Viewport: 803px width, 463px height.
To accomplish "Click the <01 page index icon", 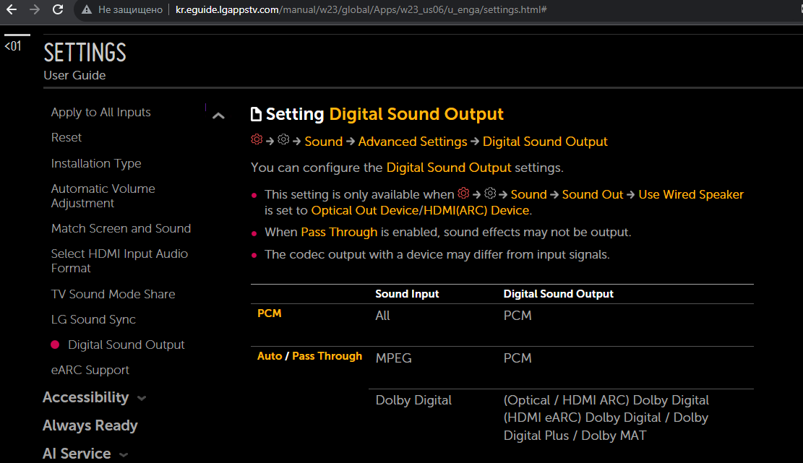I will [13, 46].
